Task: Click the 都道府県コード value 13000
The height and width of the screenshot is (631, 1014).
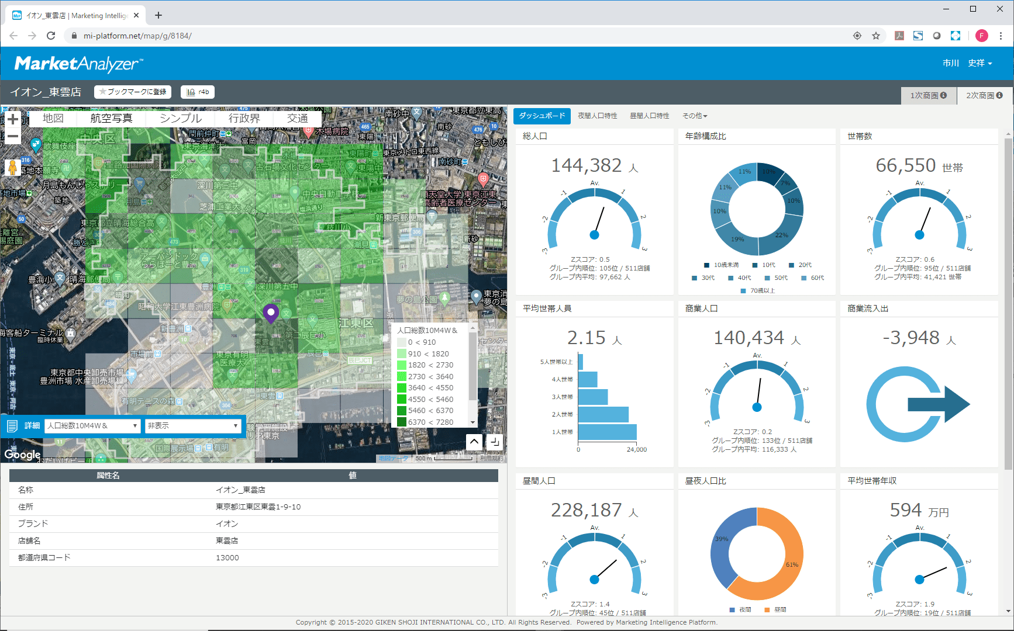Action: point(227,558)
